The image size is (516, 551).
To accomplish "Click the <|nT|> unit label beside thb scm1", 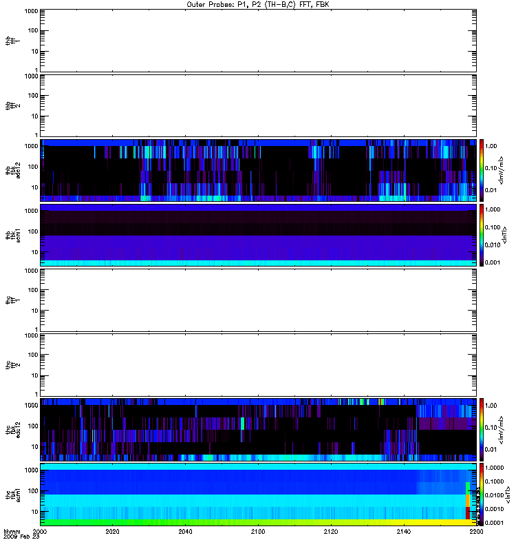I will click(x=505, y=236).
